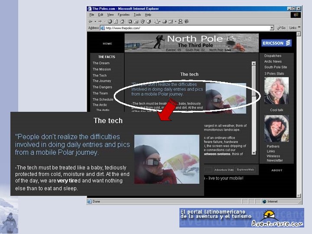Screen dimensions: 312x234
Task: Go to the browser Home page icon
Action: click(122, 22)
